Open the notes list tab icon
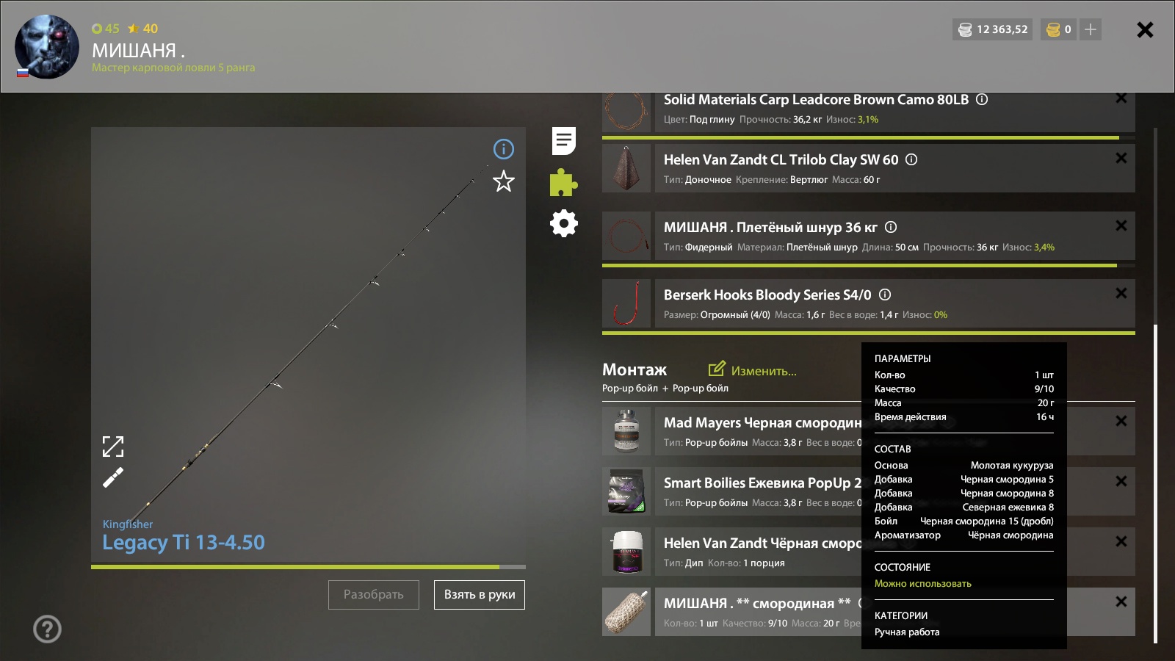 564,140
